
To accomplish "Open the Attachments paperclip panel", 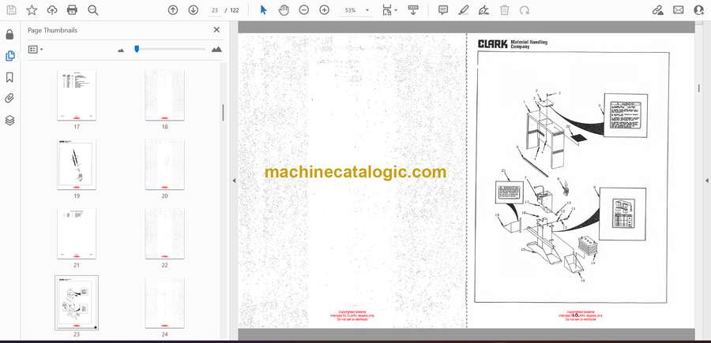I will click(x=10, y=99).
